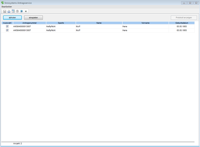Select first row Antragsnummer AMS640000013007

click(22, 27)
